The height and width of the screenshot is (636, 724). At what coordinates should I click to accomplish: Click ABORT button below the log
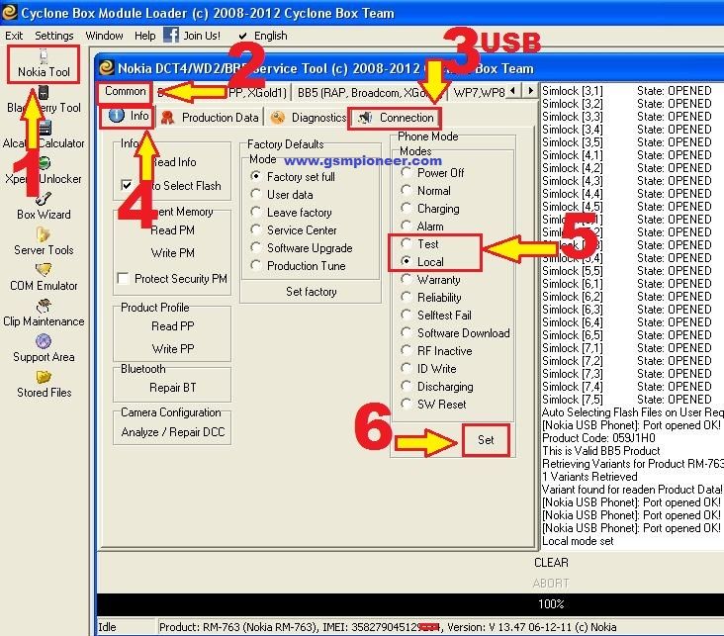coord(551,583)
